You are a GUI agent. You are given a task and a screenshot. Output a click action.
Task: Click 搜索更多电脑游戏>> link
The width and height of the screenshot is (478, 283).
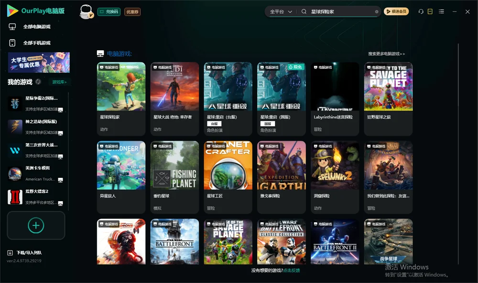coord(386,54)
